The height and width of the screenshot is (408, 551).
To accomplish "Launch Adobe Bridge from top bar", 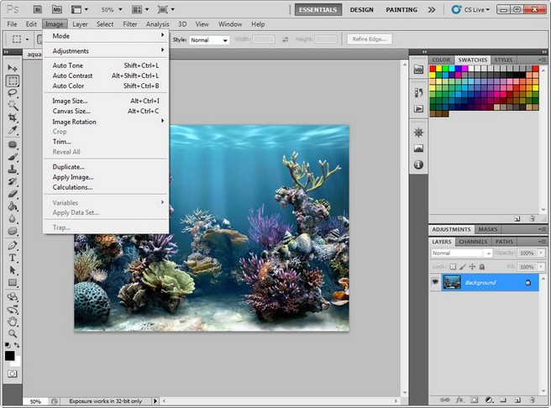I will click(37, 9).
